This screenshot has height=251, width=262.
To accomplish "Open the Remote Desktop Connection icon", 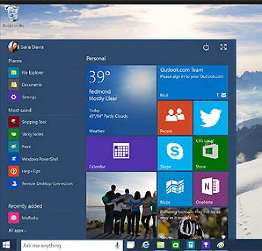I will (x=14, y=184).
